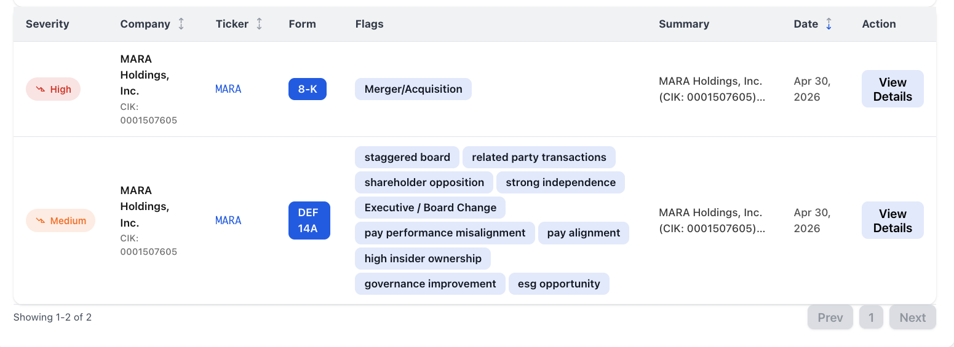Sort by Ticker using the arrow icon
This screenshot has height=347, width=954.
click(259, 24)
